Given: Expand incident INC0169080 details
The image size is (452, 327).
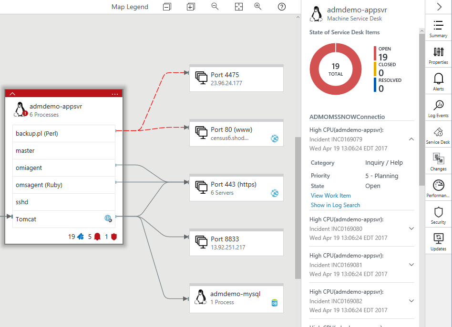Looking at the screenshot, I should click(x=411, y=228).
